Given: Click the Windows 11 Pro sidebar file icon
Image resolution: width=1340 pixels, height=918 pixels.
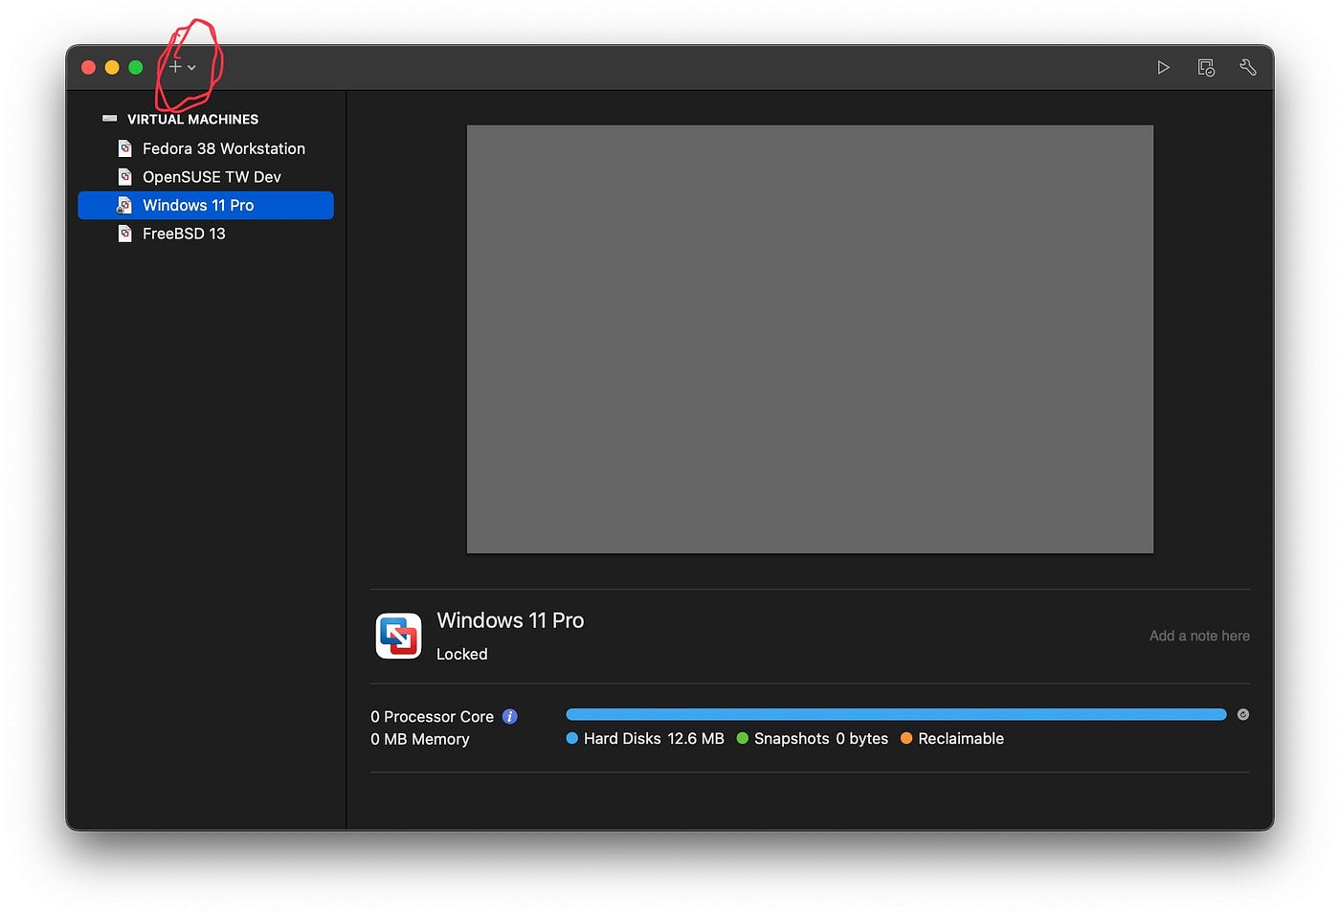Looking at the screenshot, I should click(x=124, y=205).
